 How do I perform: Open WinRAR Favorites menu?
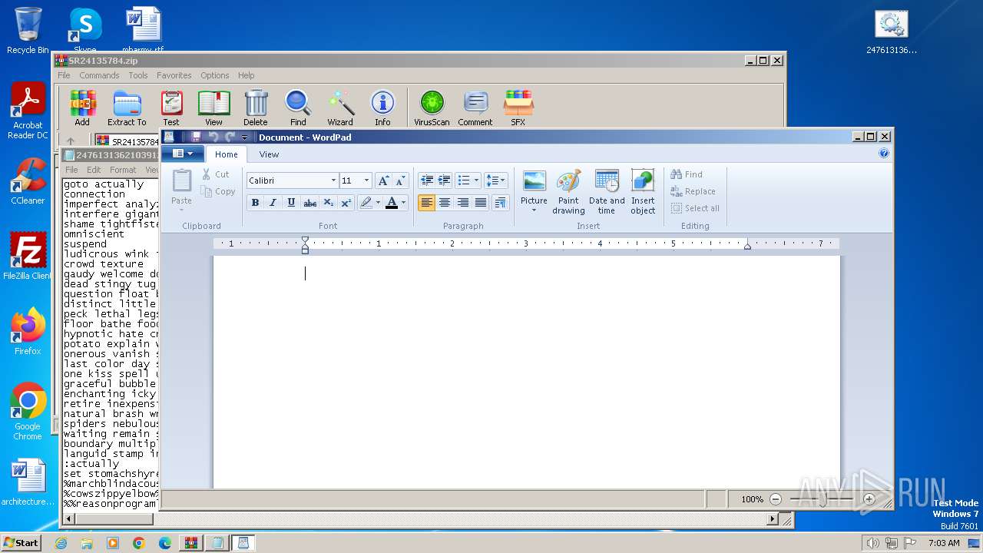(x=174, y=75)
